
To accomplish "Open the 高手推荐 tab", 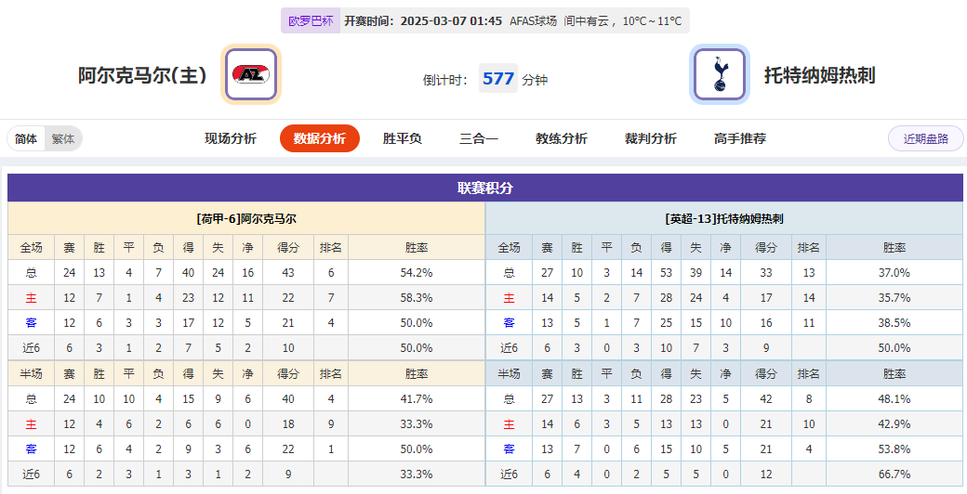I will pos(740,138).
